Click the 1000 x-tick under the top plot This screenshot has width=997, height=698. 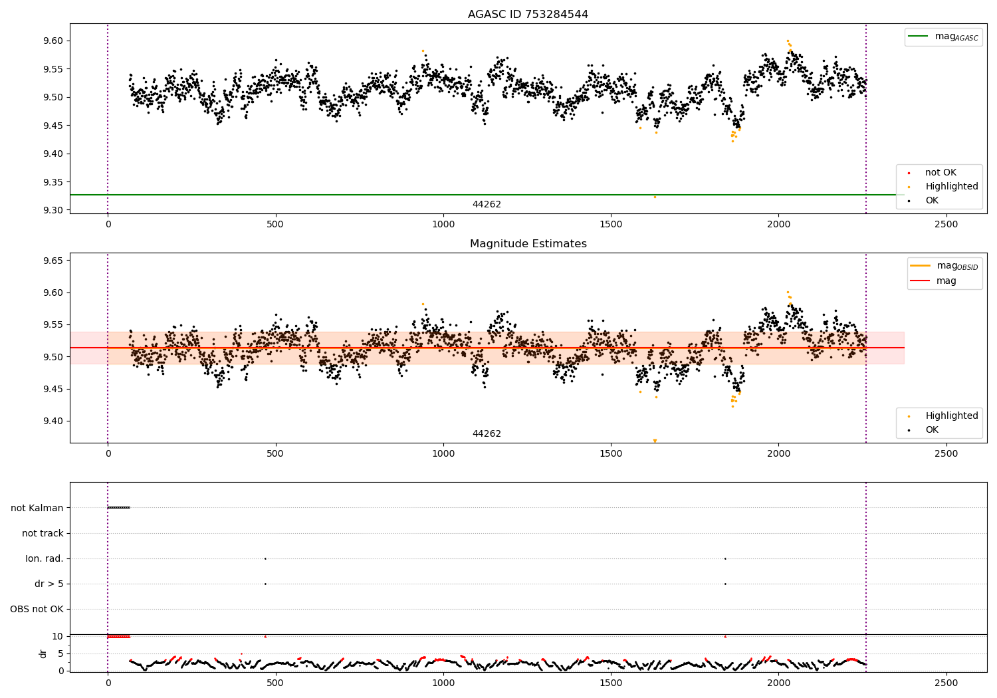pyautogui.click(x=443, y=224)
